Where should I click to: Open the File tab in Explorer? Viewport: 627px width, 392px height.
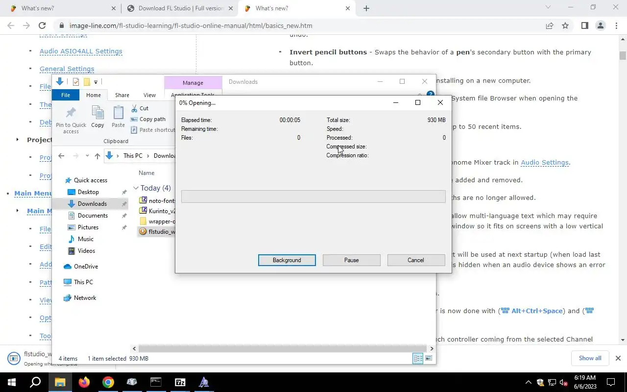65,95
